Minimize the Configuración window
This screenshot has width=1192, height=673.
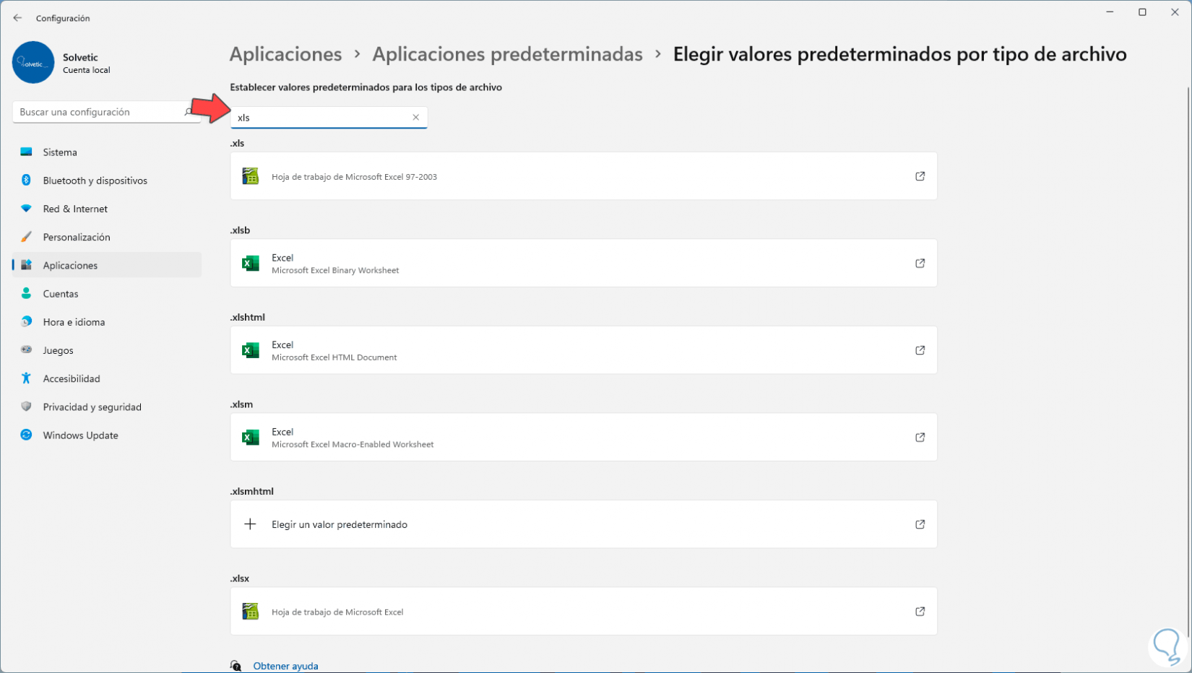point(1110,12)
